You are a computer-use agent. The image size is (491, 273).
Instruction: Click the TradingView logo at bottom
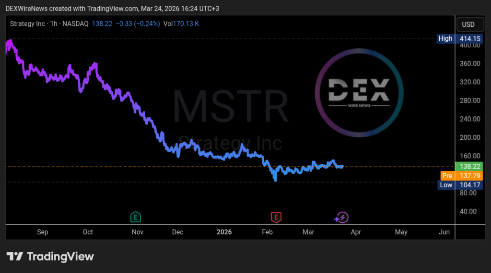50,256
